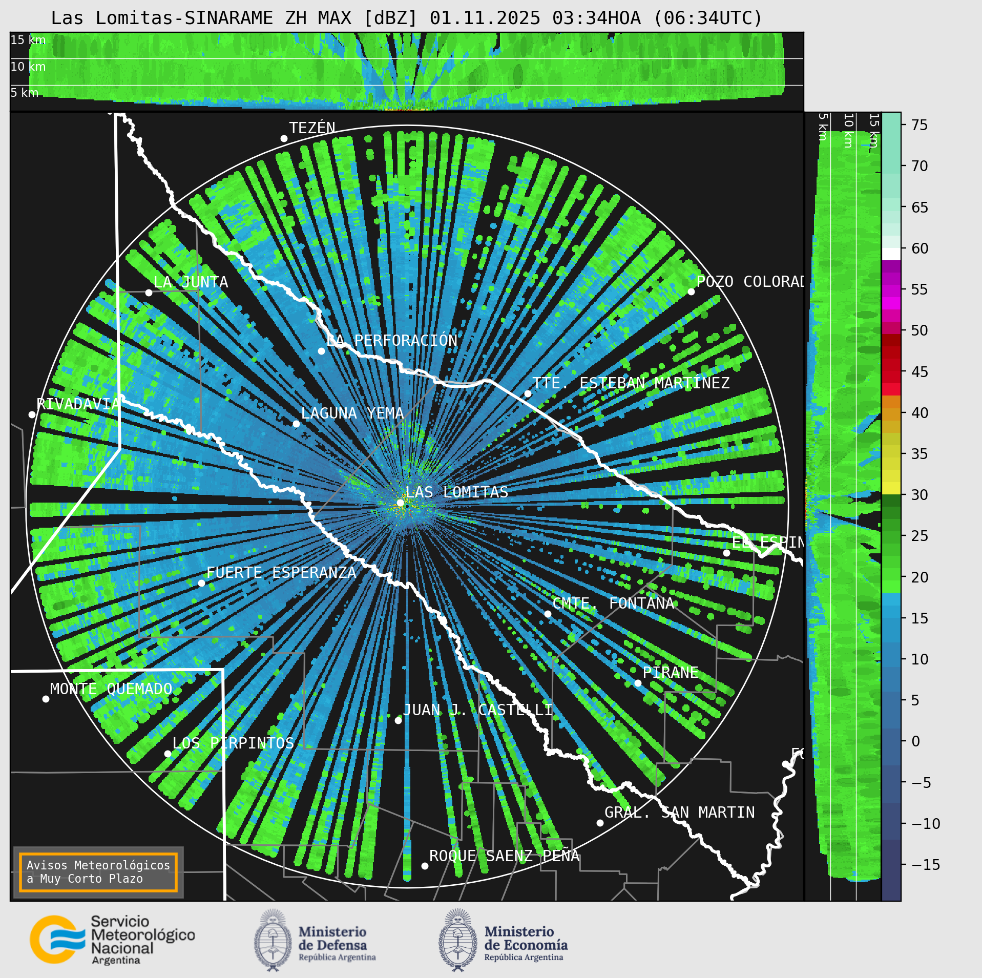Click the 55 dBZ magenta color band
982x978 pixels.
point(891,291)
